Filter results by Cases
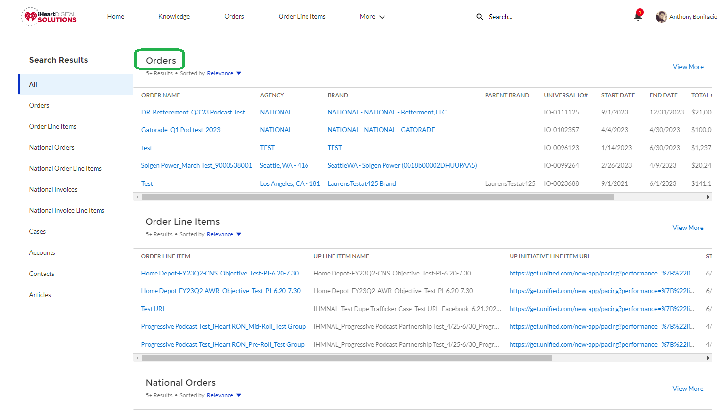 click(x=37, y=231)
